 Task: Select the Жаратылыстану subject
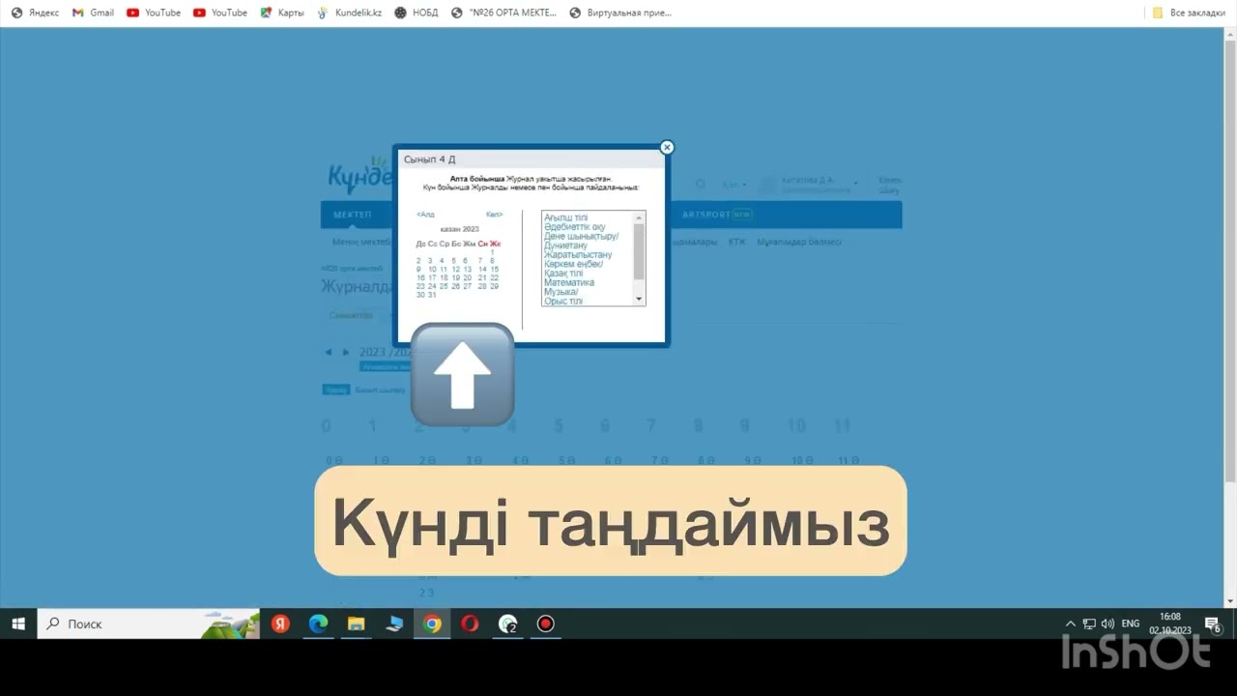pos(578,255)
